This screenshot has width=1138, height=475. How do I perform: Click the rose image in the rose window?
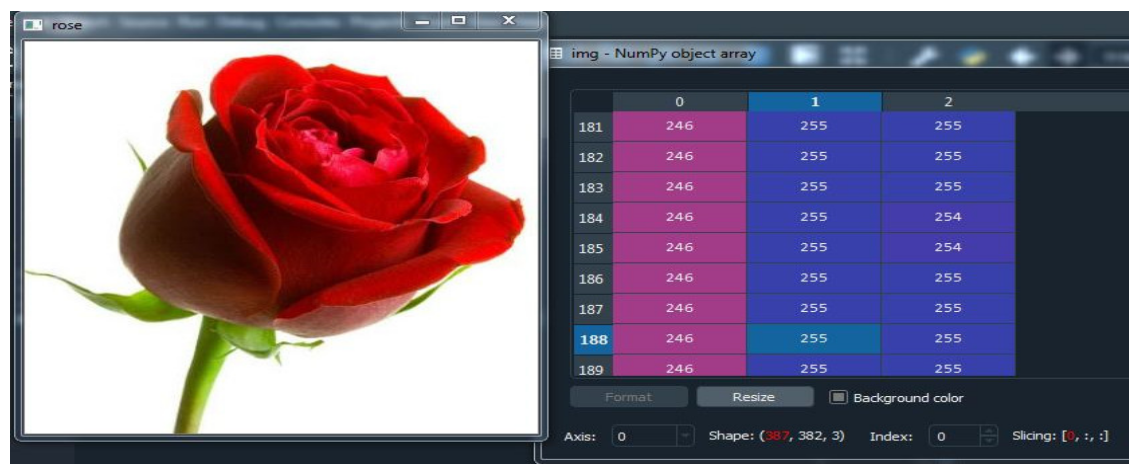pos(281,237)
